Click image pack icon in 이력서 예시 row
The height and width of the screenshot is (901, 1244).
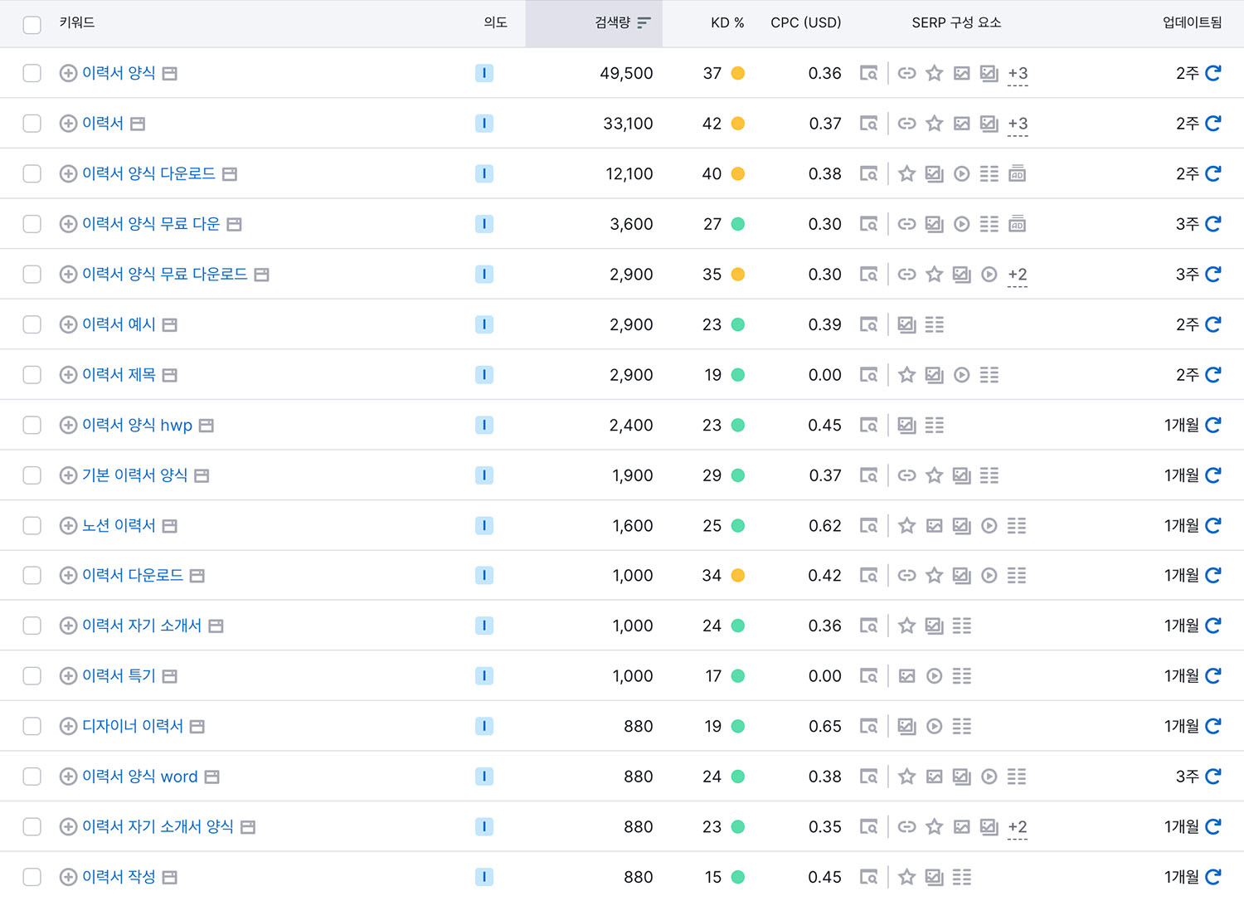click(x=906, y=324)
